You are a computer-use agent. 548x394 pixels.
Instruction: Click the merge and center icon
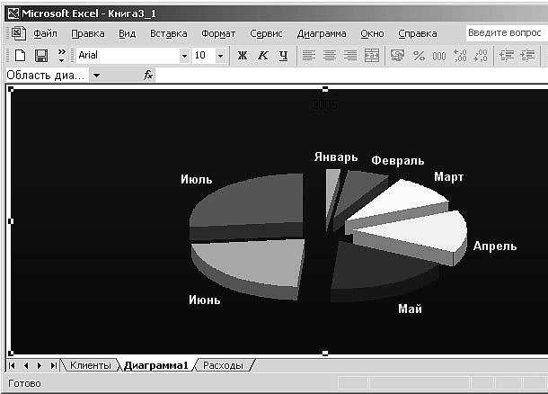[x=372, y=56]
